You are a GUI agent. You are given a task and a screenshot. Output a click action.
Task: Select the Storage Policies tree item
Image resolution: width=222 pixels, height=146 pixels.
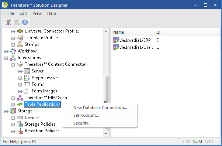click(x=40, y=124)
